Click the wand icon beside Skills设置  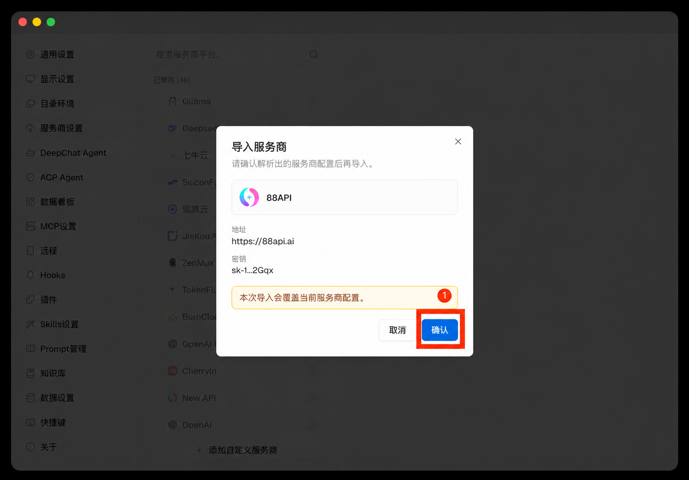click(x=30, y=324)
